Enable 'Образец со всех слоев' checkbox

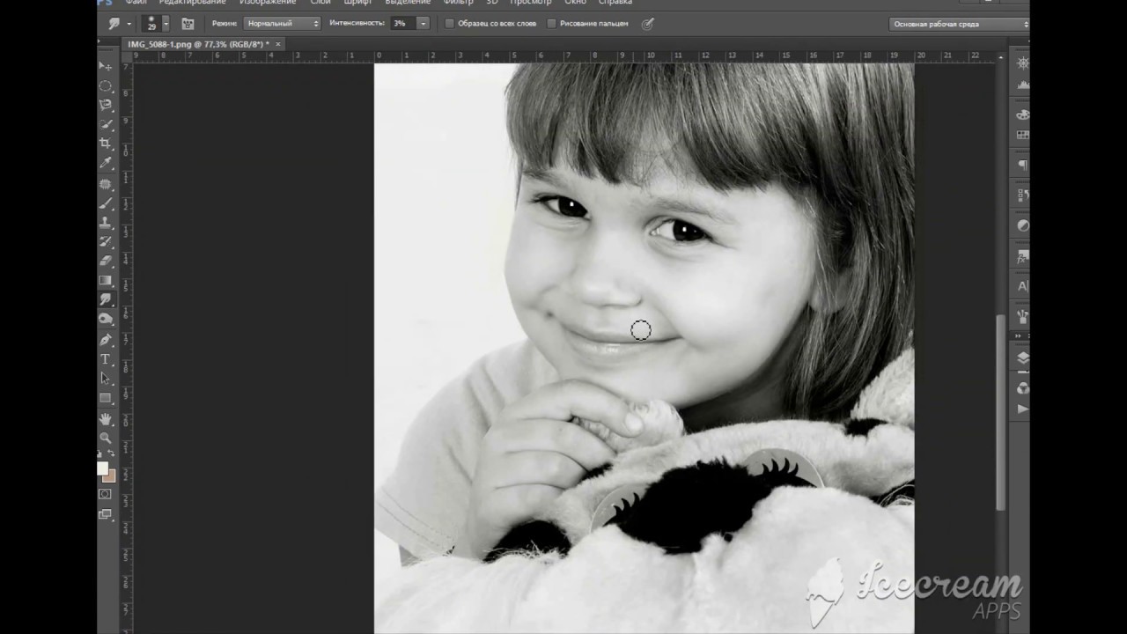point(449,24)
